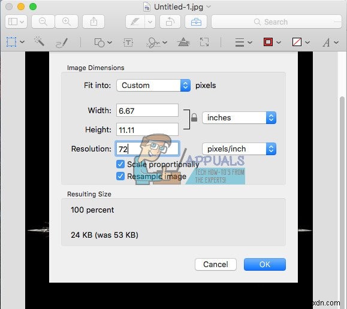
Task: Click the "Resulting Size" section label
Action: click(89, 194)
